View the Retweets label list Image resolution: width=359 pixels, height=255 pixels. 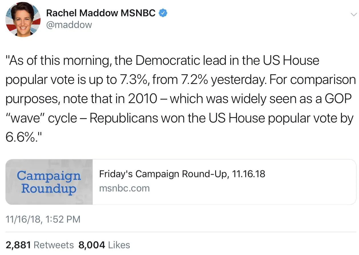(54, 245)
